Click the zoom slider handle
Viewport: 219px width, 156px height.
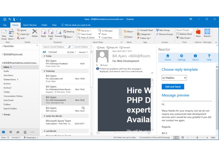(197, 138)
